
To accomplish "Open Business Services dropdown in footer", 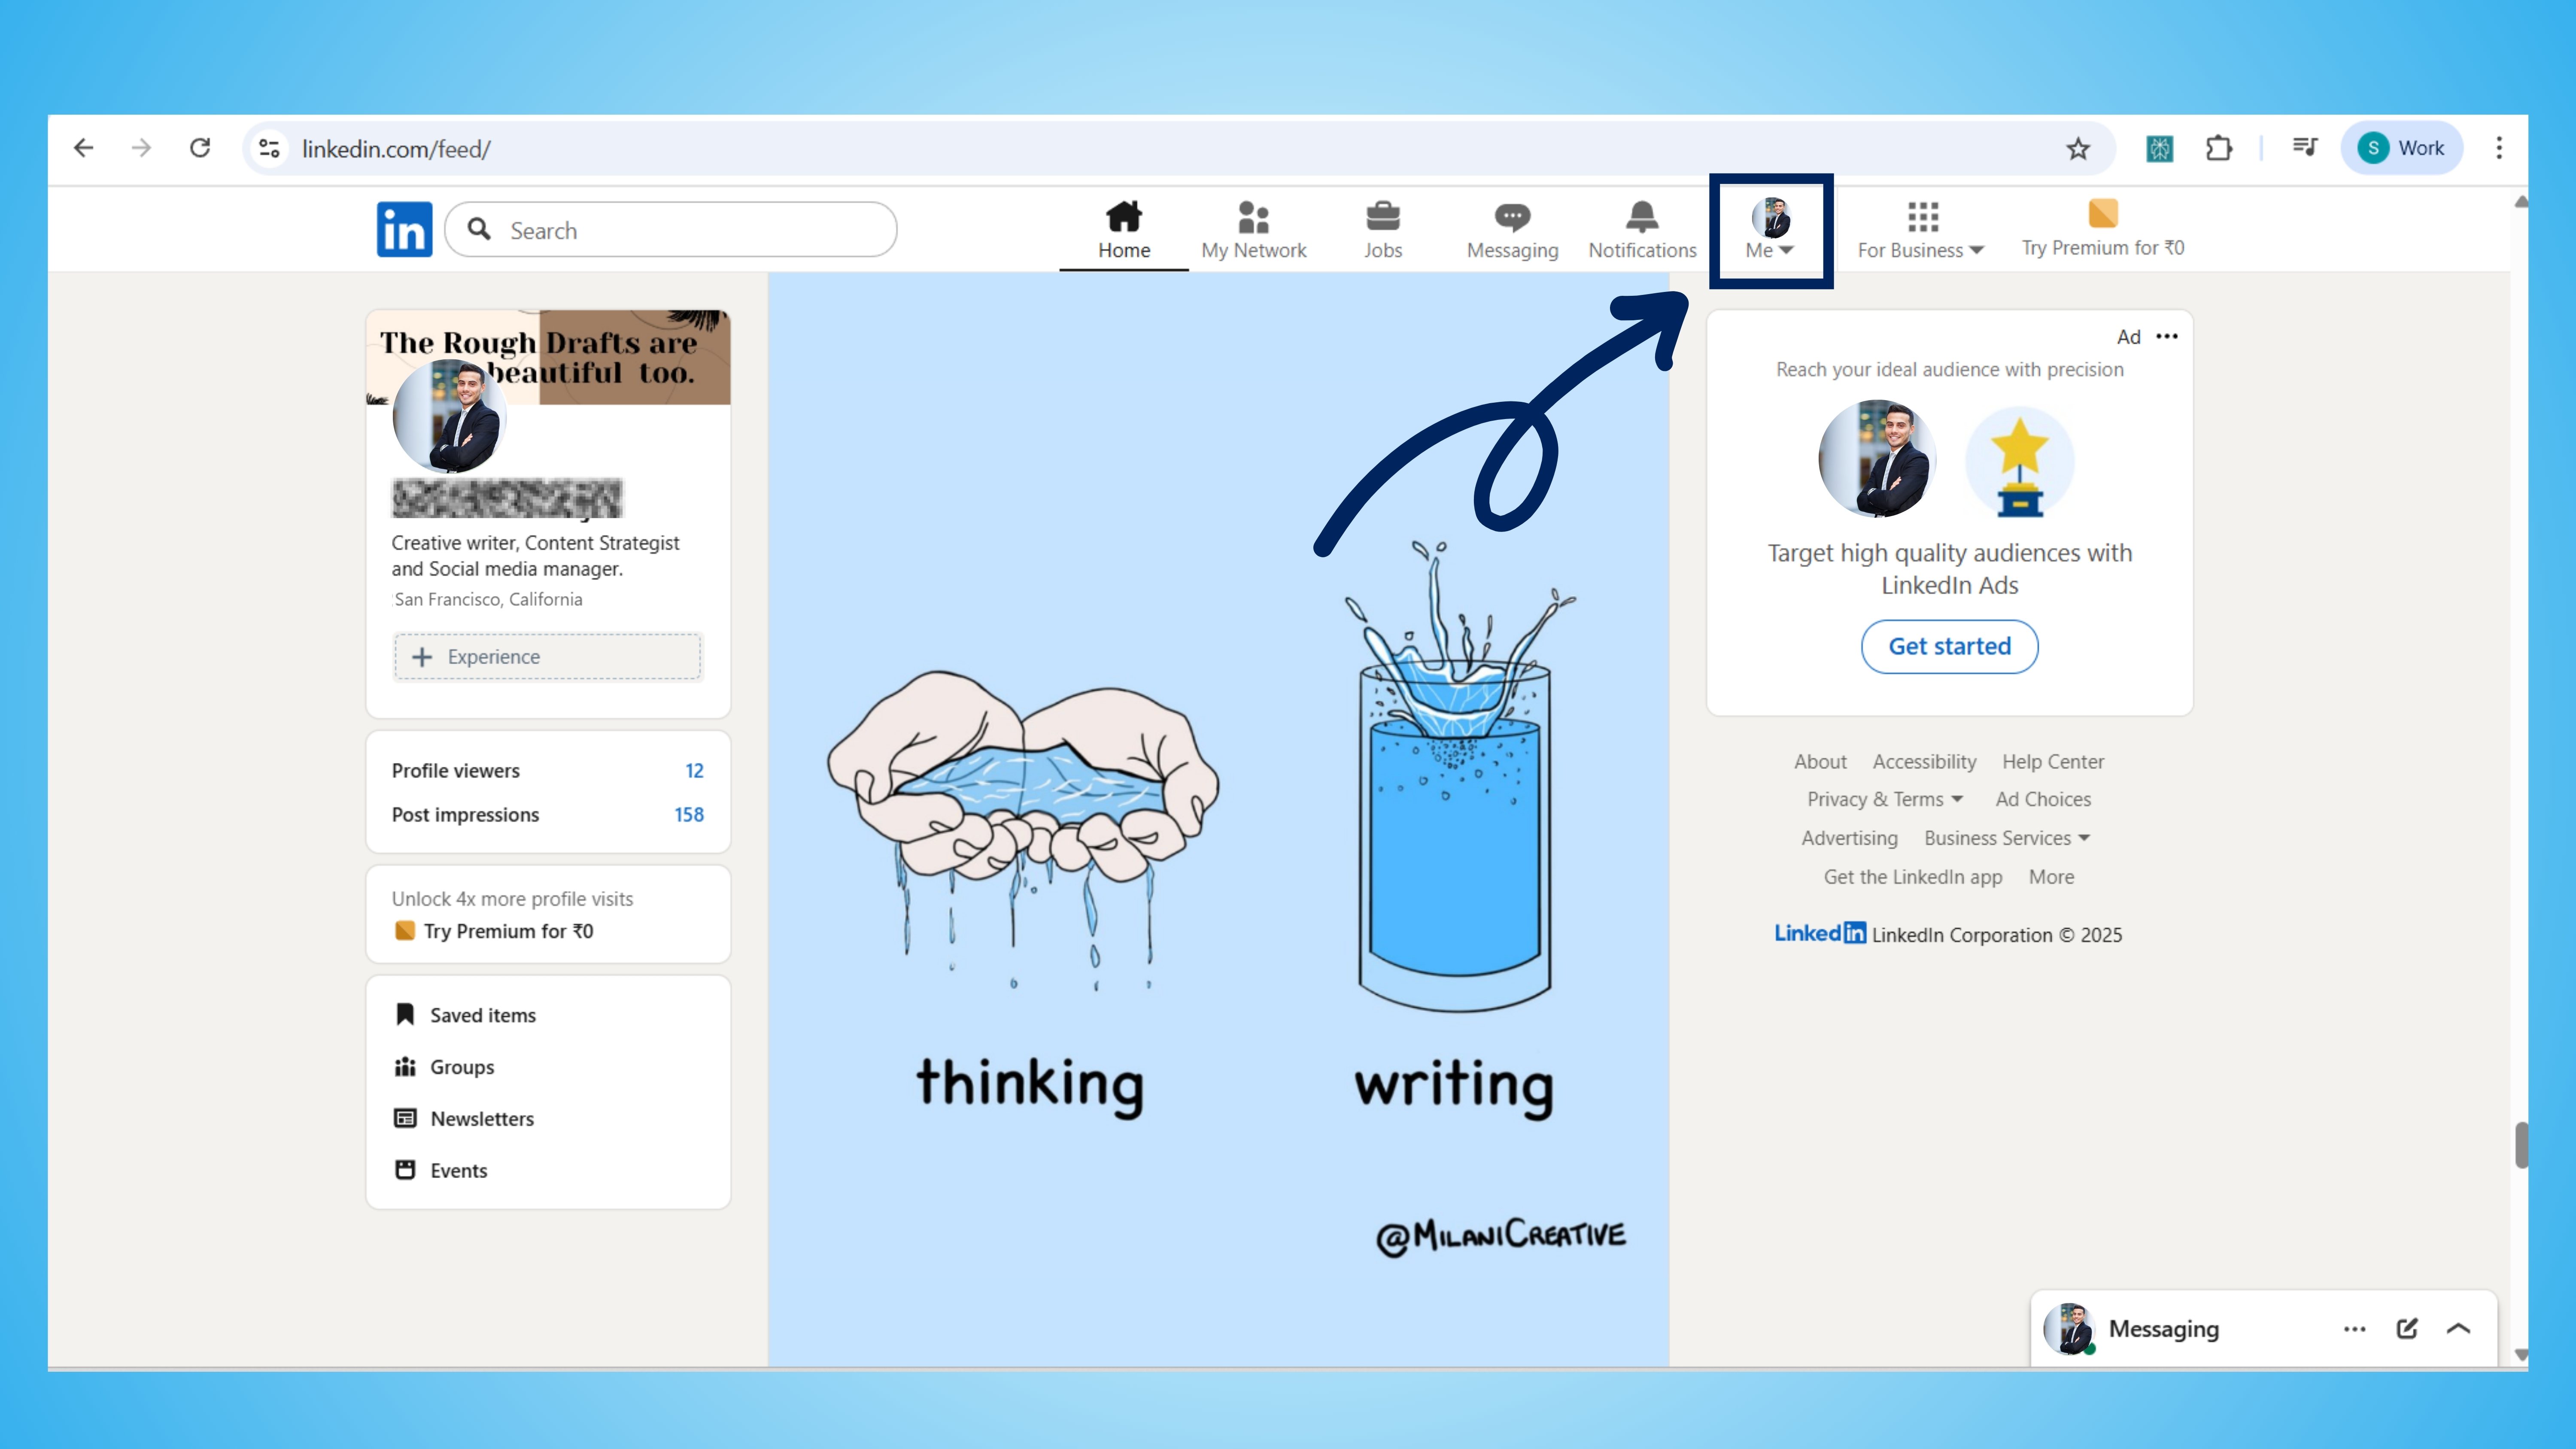I will [2006, 838].
